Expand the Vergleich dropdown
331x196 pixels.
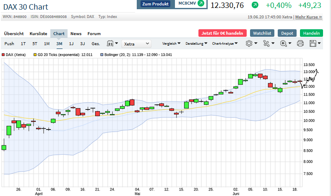point(171,43)
